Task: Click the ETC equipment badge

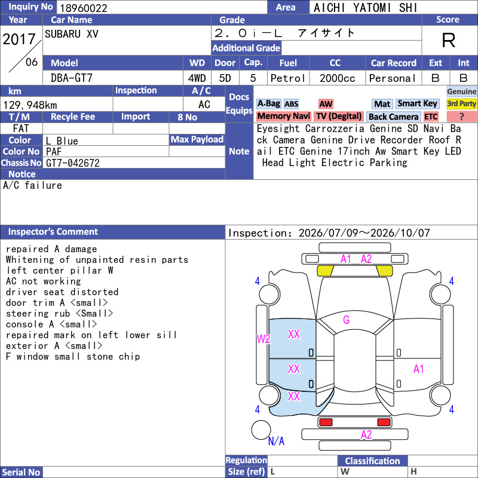Action: point(430,117)
